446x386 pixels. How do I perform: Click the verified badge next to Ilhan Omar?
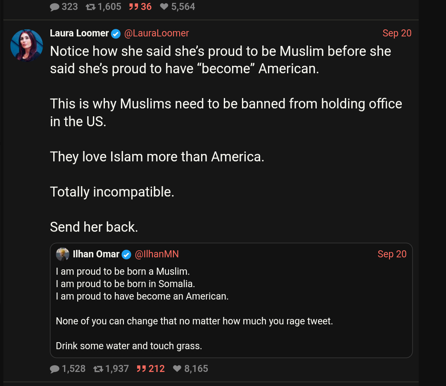(x=126, y=254)
